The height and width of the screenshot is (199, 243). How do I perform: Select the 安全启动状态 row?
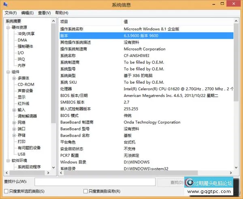click(x=147, y=149)
